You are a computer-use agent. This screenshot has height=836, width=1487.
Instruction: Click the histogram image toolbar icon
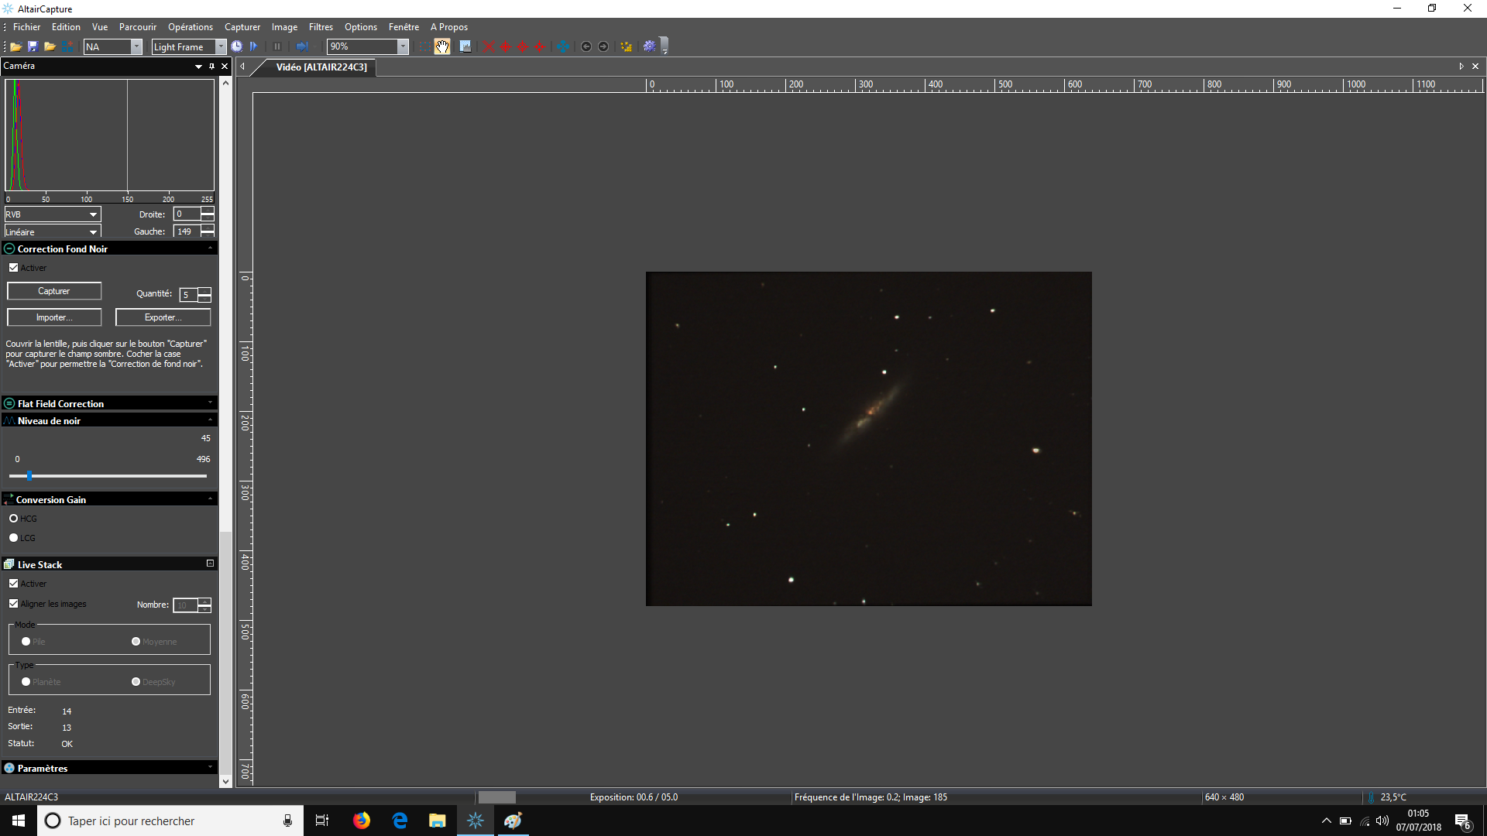point(465,46)
